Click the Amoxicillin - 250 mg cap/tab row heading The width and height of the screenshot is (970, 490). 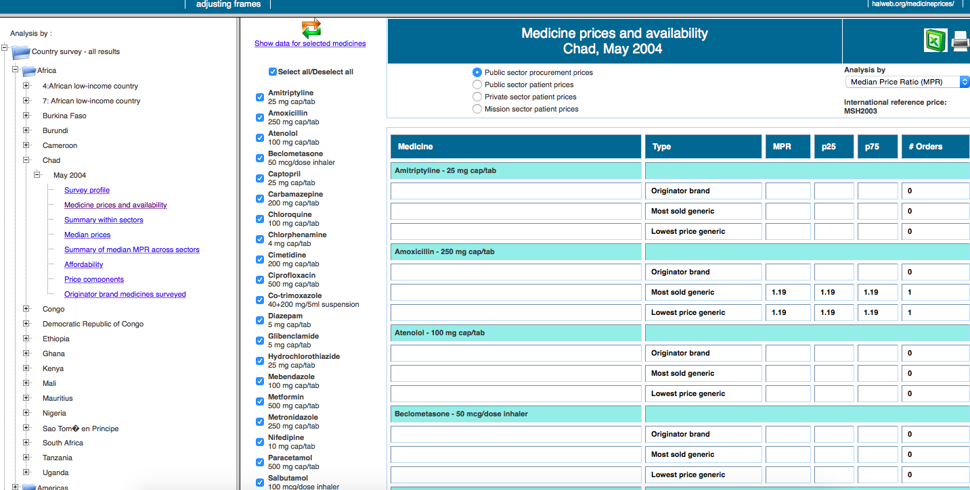(516, 252)
